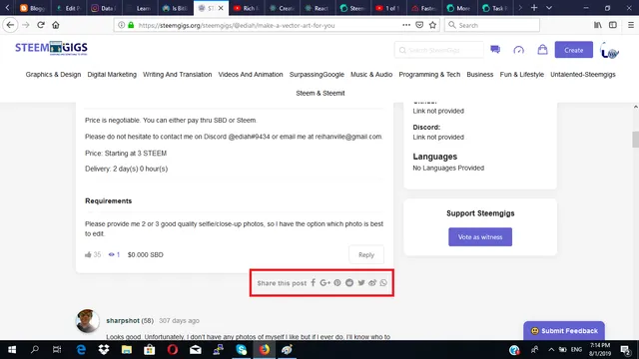Switch to the Task tab
Image resolution: width=639 pixels, height=359 pixels.
coord(495,8)
